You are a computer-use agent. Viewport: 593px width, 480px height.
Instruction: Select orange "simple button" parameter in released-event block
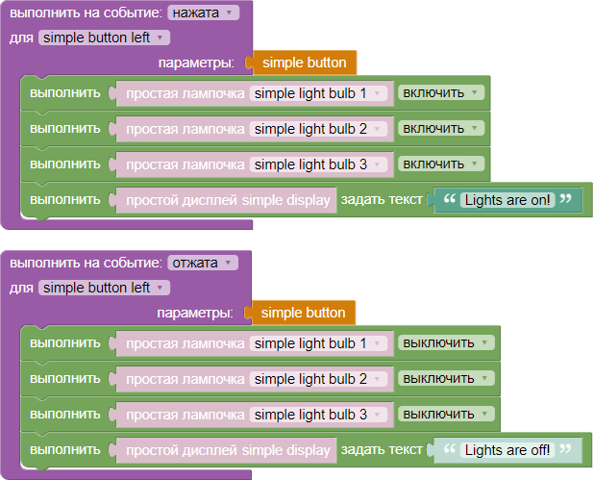tap(303, 313)
